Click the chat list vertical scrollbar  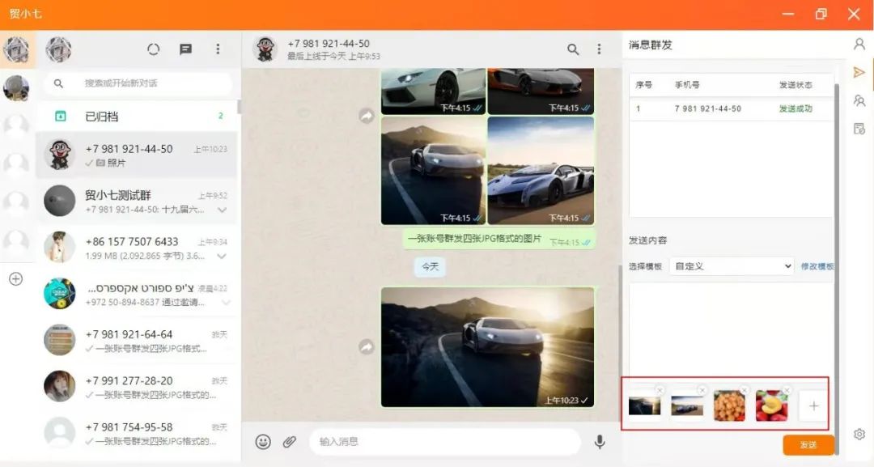click(239, 106)
